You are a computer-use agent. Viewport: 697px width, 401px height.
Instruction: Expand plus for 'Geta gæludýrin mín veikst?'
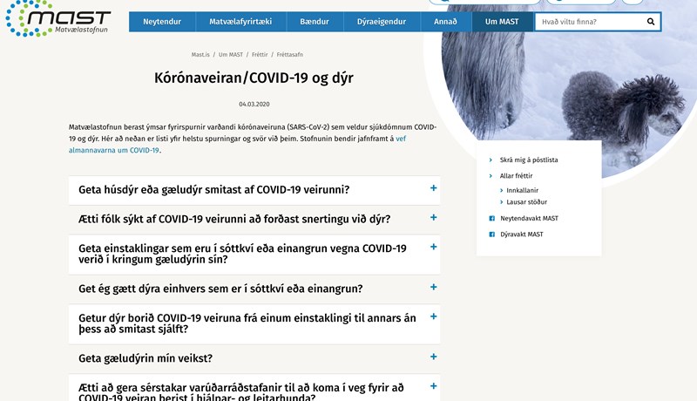pyautogui.click(x=433, y=357)
